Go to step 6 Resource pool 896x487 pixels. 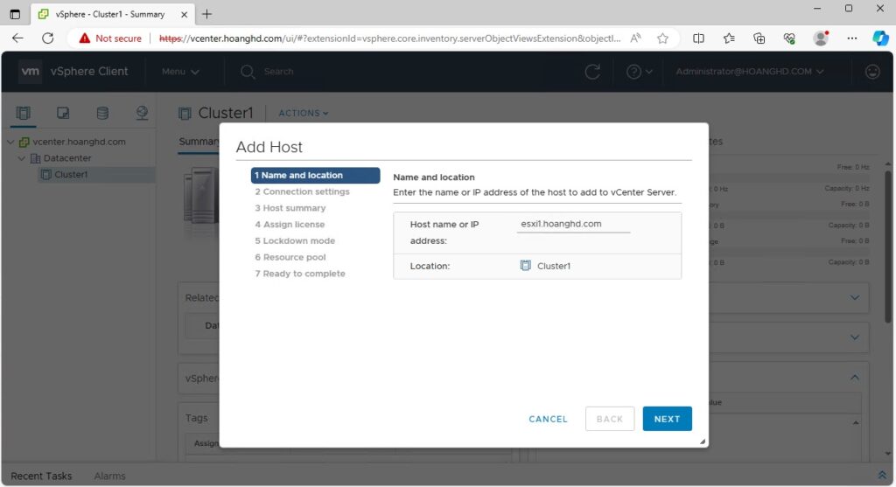tap(290, 257)
